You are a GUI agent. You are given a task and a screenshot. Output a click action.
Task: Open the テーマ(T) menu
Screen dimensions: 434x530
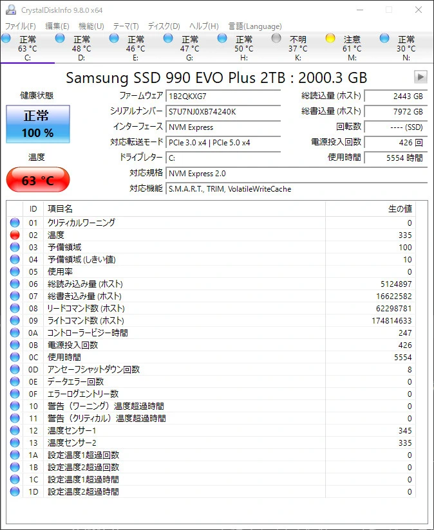(x=126, y=26)
